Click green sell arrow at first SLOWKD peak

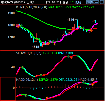(23, 67)
